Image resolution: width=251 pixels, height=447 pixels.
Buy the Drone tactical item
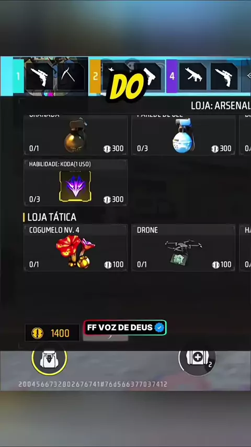pos(183,248)
